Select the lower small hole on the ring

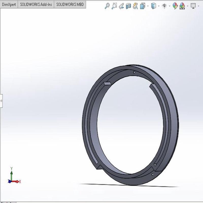pyautogui.click(x=153, y=174)
